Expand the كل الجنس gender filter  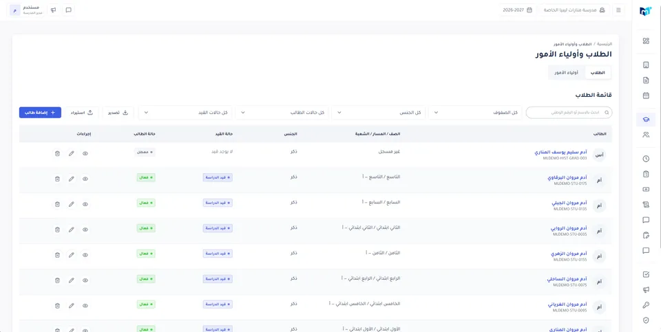point(379,113)
